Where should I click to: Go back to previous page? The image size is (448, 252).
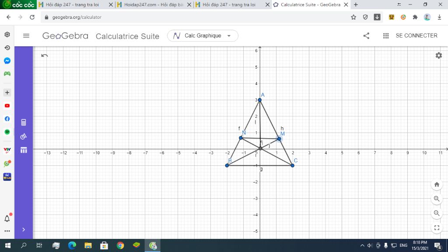click(8, 17)
